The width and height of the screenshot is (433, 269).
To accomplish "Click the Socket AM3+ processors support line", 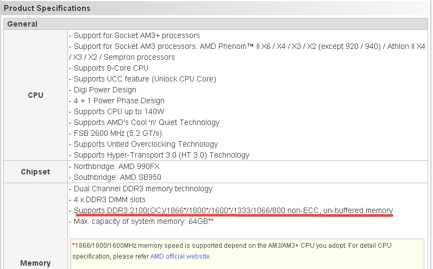I will (x=136, y=35).
